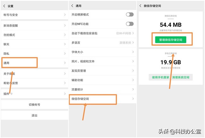Click 辅助功能 row chevron
The image size is (205, 138).
point(133,80)
